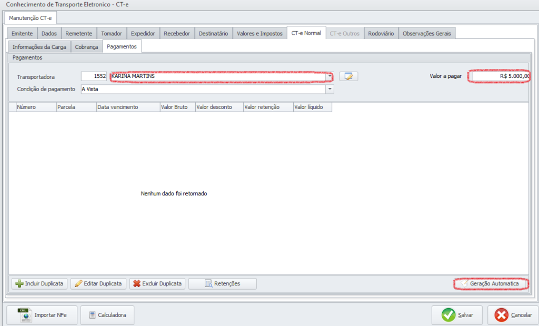The width and height of the screenshot is (539, 326).
Task: Click the Transportadora code field 1552
Action: (95, 76)
